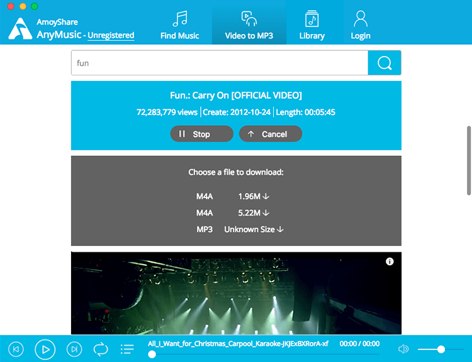Image resolution: width=472 pixels, height=362 pixels.
Task: Mute the volume speaker icon
Action: (403, 349)
